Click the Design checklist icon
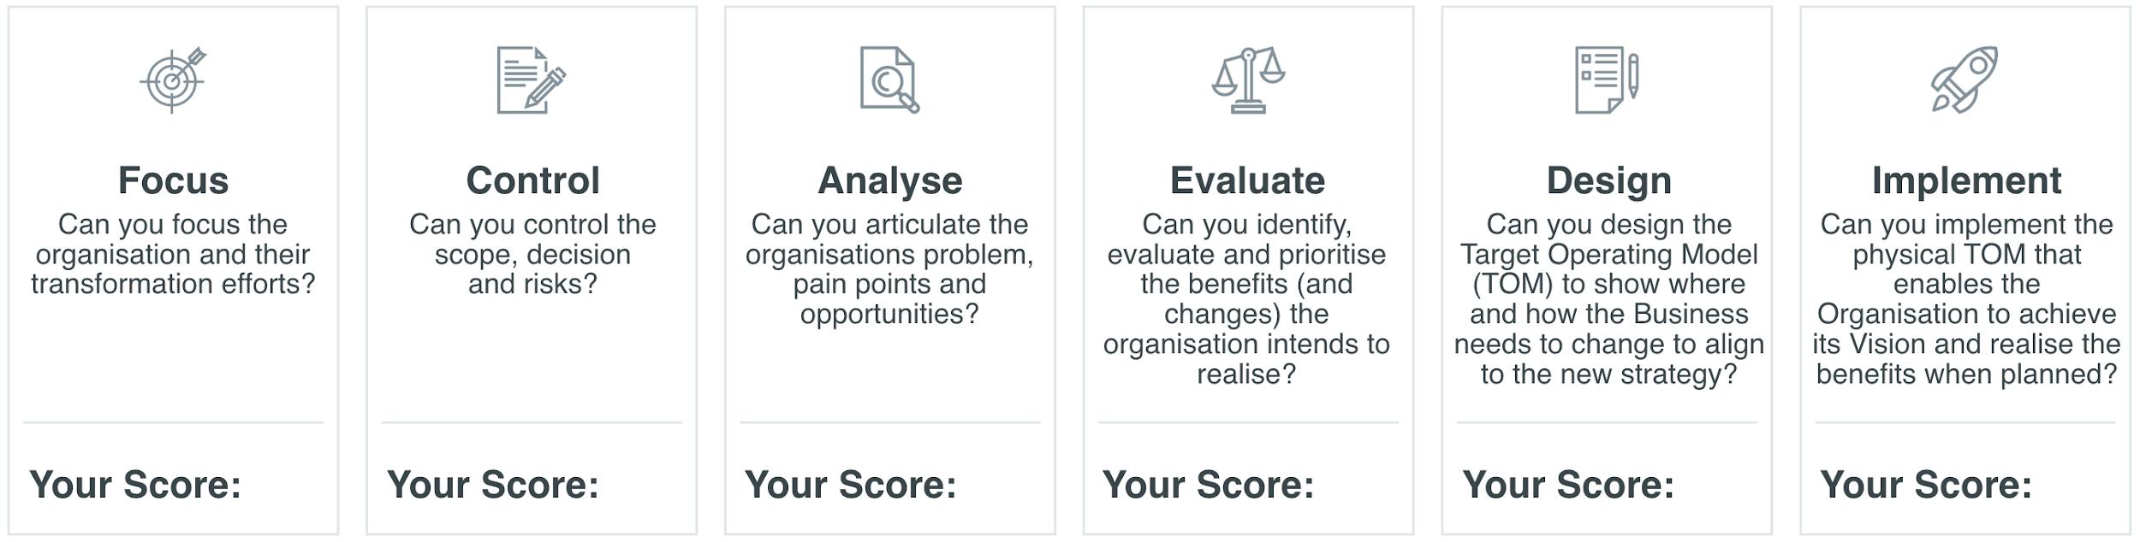The height and width of the screenshot is (542, 2140). pyautogui.click(x=1607, y=80)
